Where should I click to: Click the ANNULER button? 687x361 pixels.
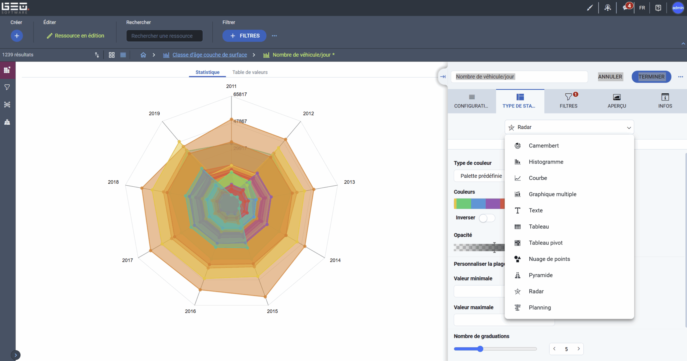tap(610, 77)
